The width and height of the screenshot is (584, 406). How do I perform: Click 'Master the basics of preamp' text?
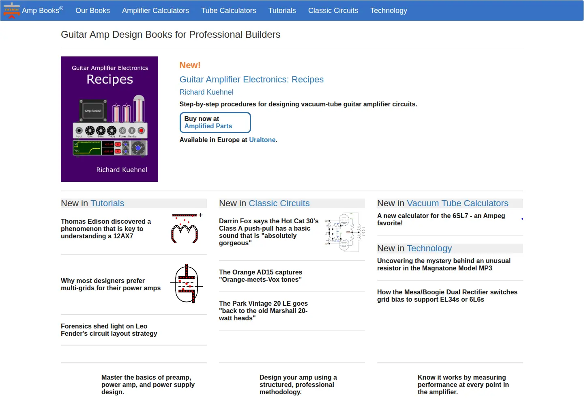[148, 384]
